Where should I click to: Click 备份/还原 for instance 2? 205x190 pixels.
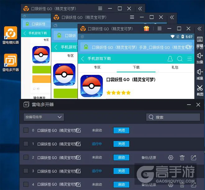click(149, 158)
